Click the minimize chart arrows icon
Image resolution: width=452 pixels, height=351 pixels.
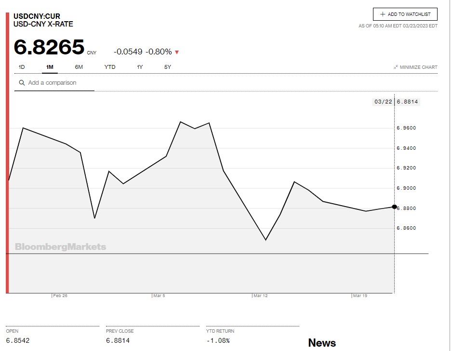tap(396, 67)
